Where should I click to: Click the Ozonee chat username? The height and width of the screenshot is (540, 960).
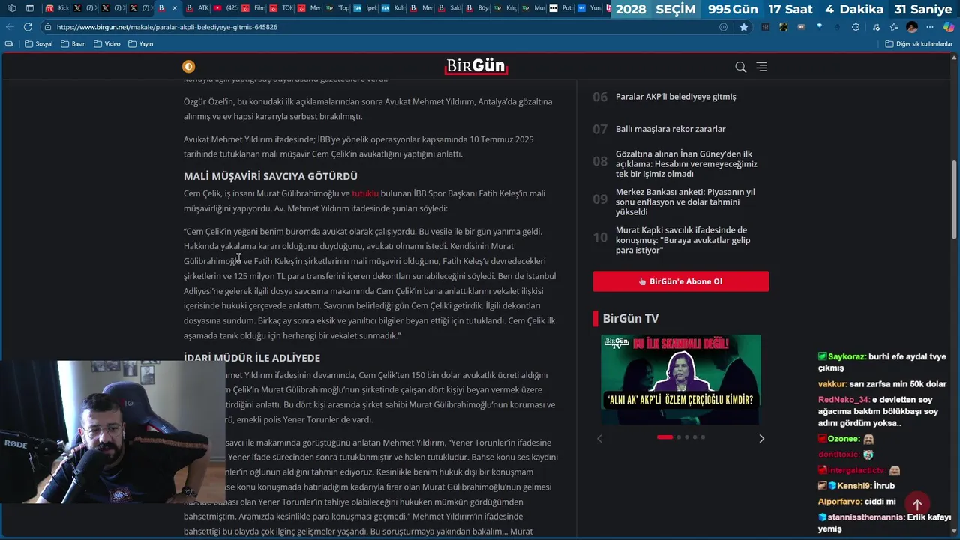tap(844, 439)
